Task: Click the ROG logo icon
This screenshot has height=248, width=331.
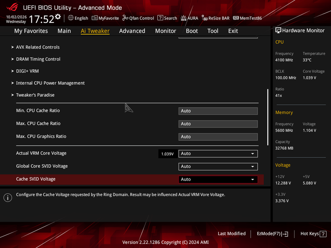Action: pyautogui.click(x=12, y=7)
